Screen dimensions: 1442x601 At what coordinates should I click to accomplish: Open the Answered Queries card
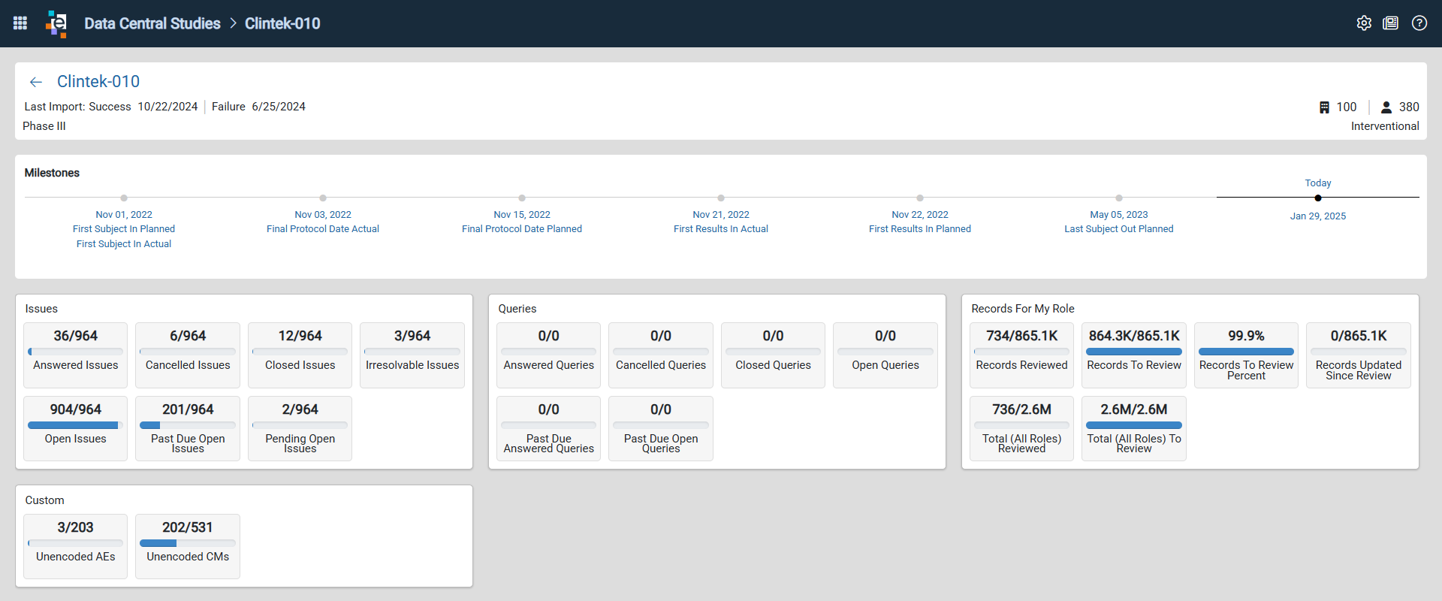click(548, 355)
